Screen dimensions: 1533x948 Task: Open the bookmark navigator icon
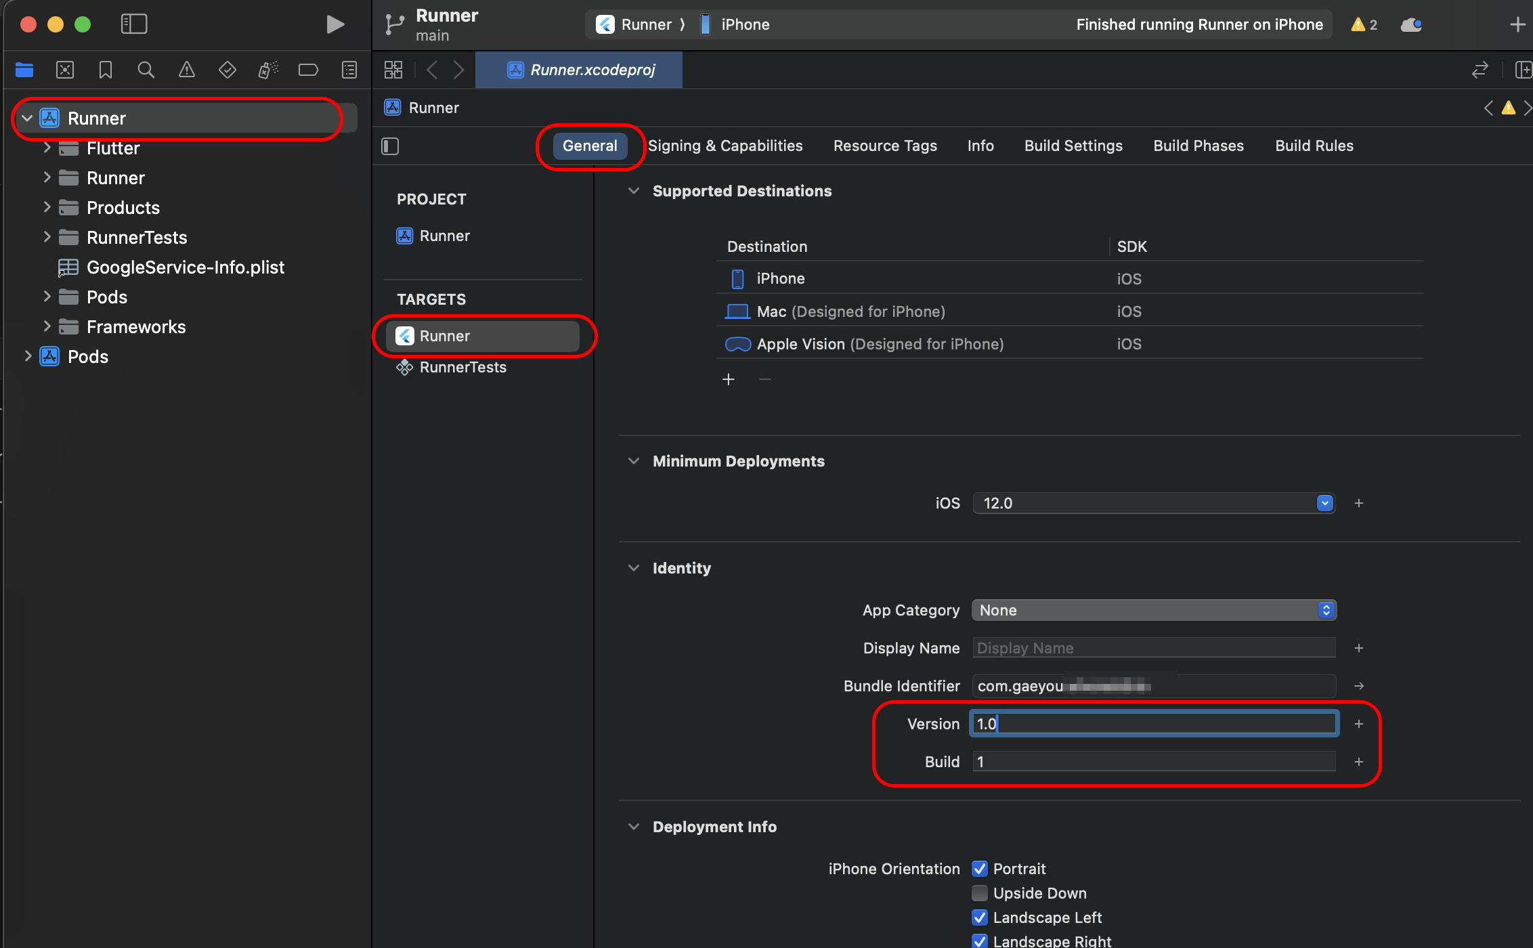click(106, 70)
